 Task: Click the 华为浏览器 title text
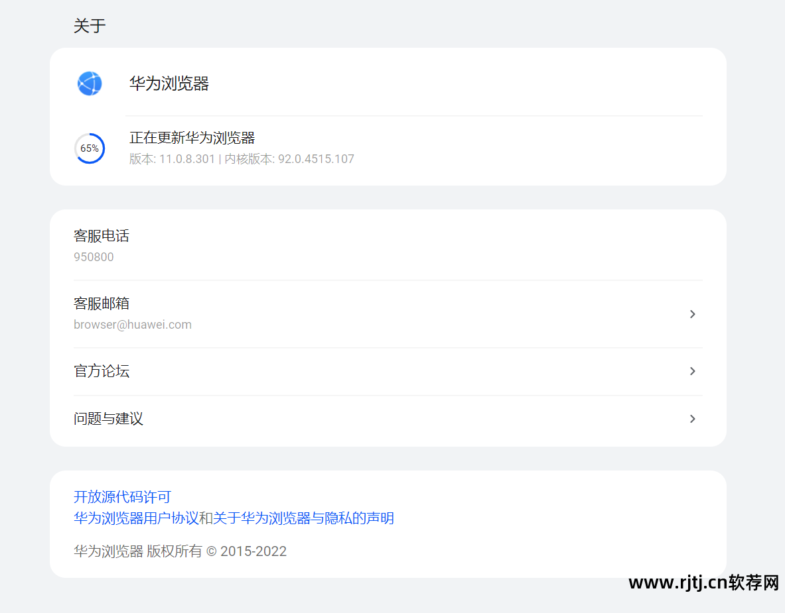coord(169,83)
